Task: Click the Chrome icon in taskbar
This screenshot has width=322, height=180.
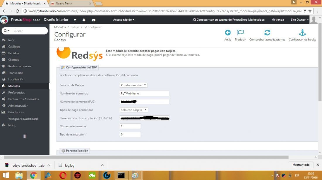Action: pyautogui.click(x=33, y=175)
